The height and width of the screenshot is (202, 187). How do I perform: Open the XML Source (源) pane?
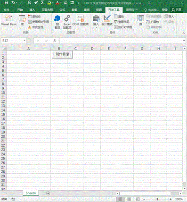(x=140, y=20)
